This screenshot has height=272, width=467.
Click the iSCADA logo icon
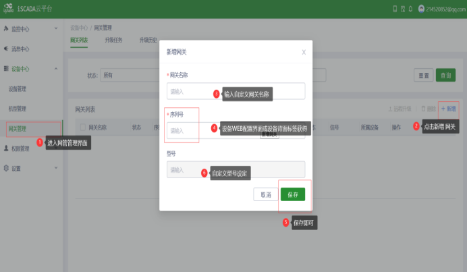pyautogui.click(x=9, y=8)
